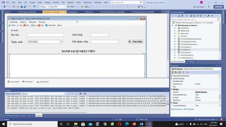Open File Explorer from Windows taskbar
The image size is (226, 127).
point(76,124)
